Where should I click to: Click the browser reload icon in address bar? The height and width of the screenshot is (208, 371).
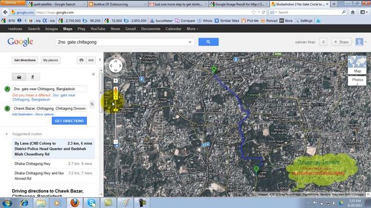pyautogui.click(x=263, y=12)
